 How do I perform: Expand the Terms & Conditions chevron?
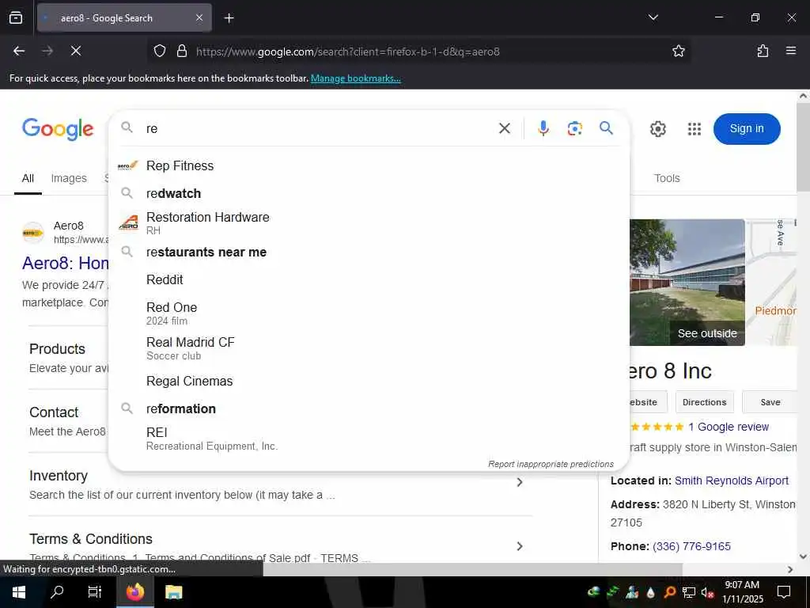519,546
